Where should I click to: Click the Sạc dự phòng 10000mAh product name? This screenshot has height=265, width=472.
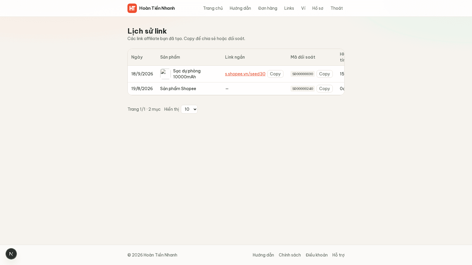pos(187,74)
